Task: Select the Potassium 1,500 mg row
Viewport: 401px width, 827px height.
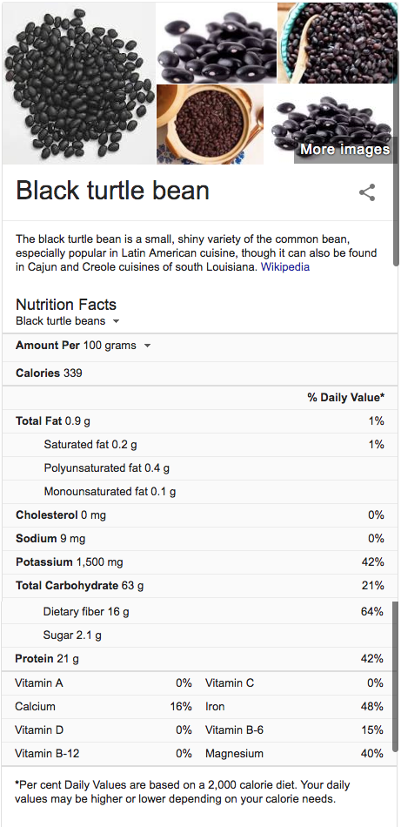Action: tap(200, 562)
